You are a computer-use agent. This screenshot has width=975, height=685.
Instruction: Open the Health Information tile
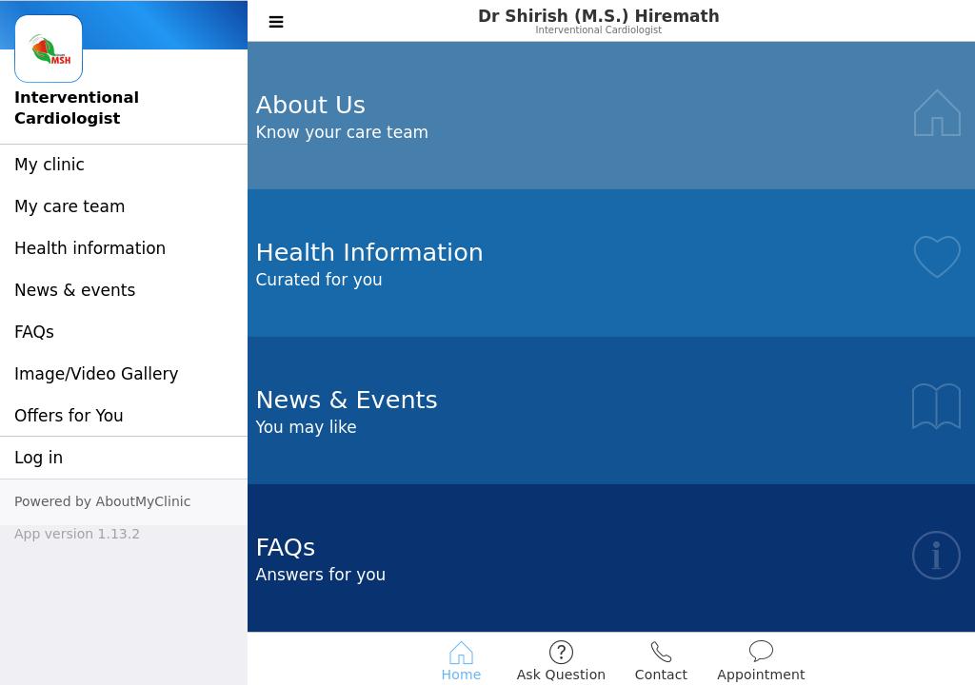click(611, 264)
